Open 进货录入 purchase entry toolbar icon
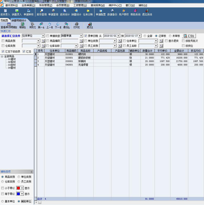204x205 pixels. point(5,13)
